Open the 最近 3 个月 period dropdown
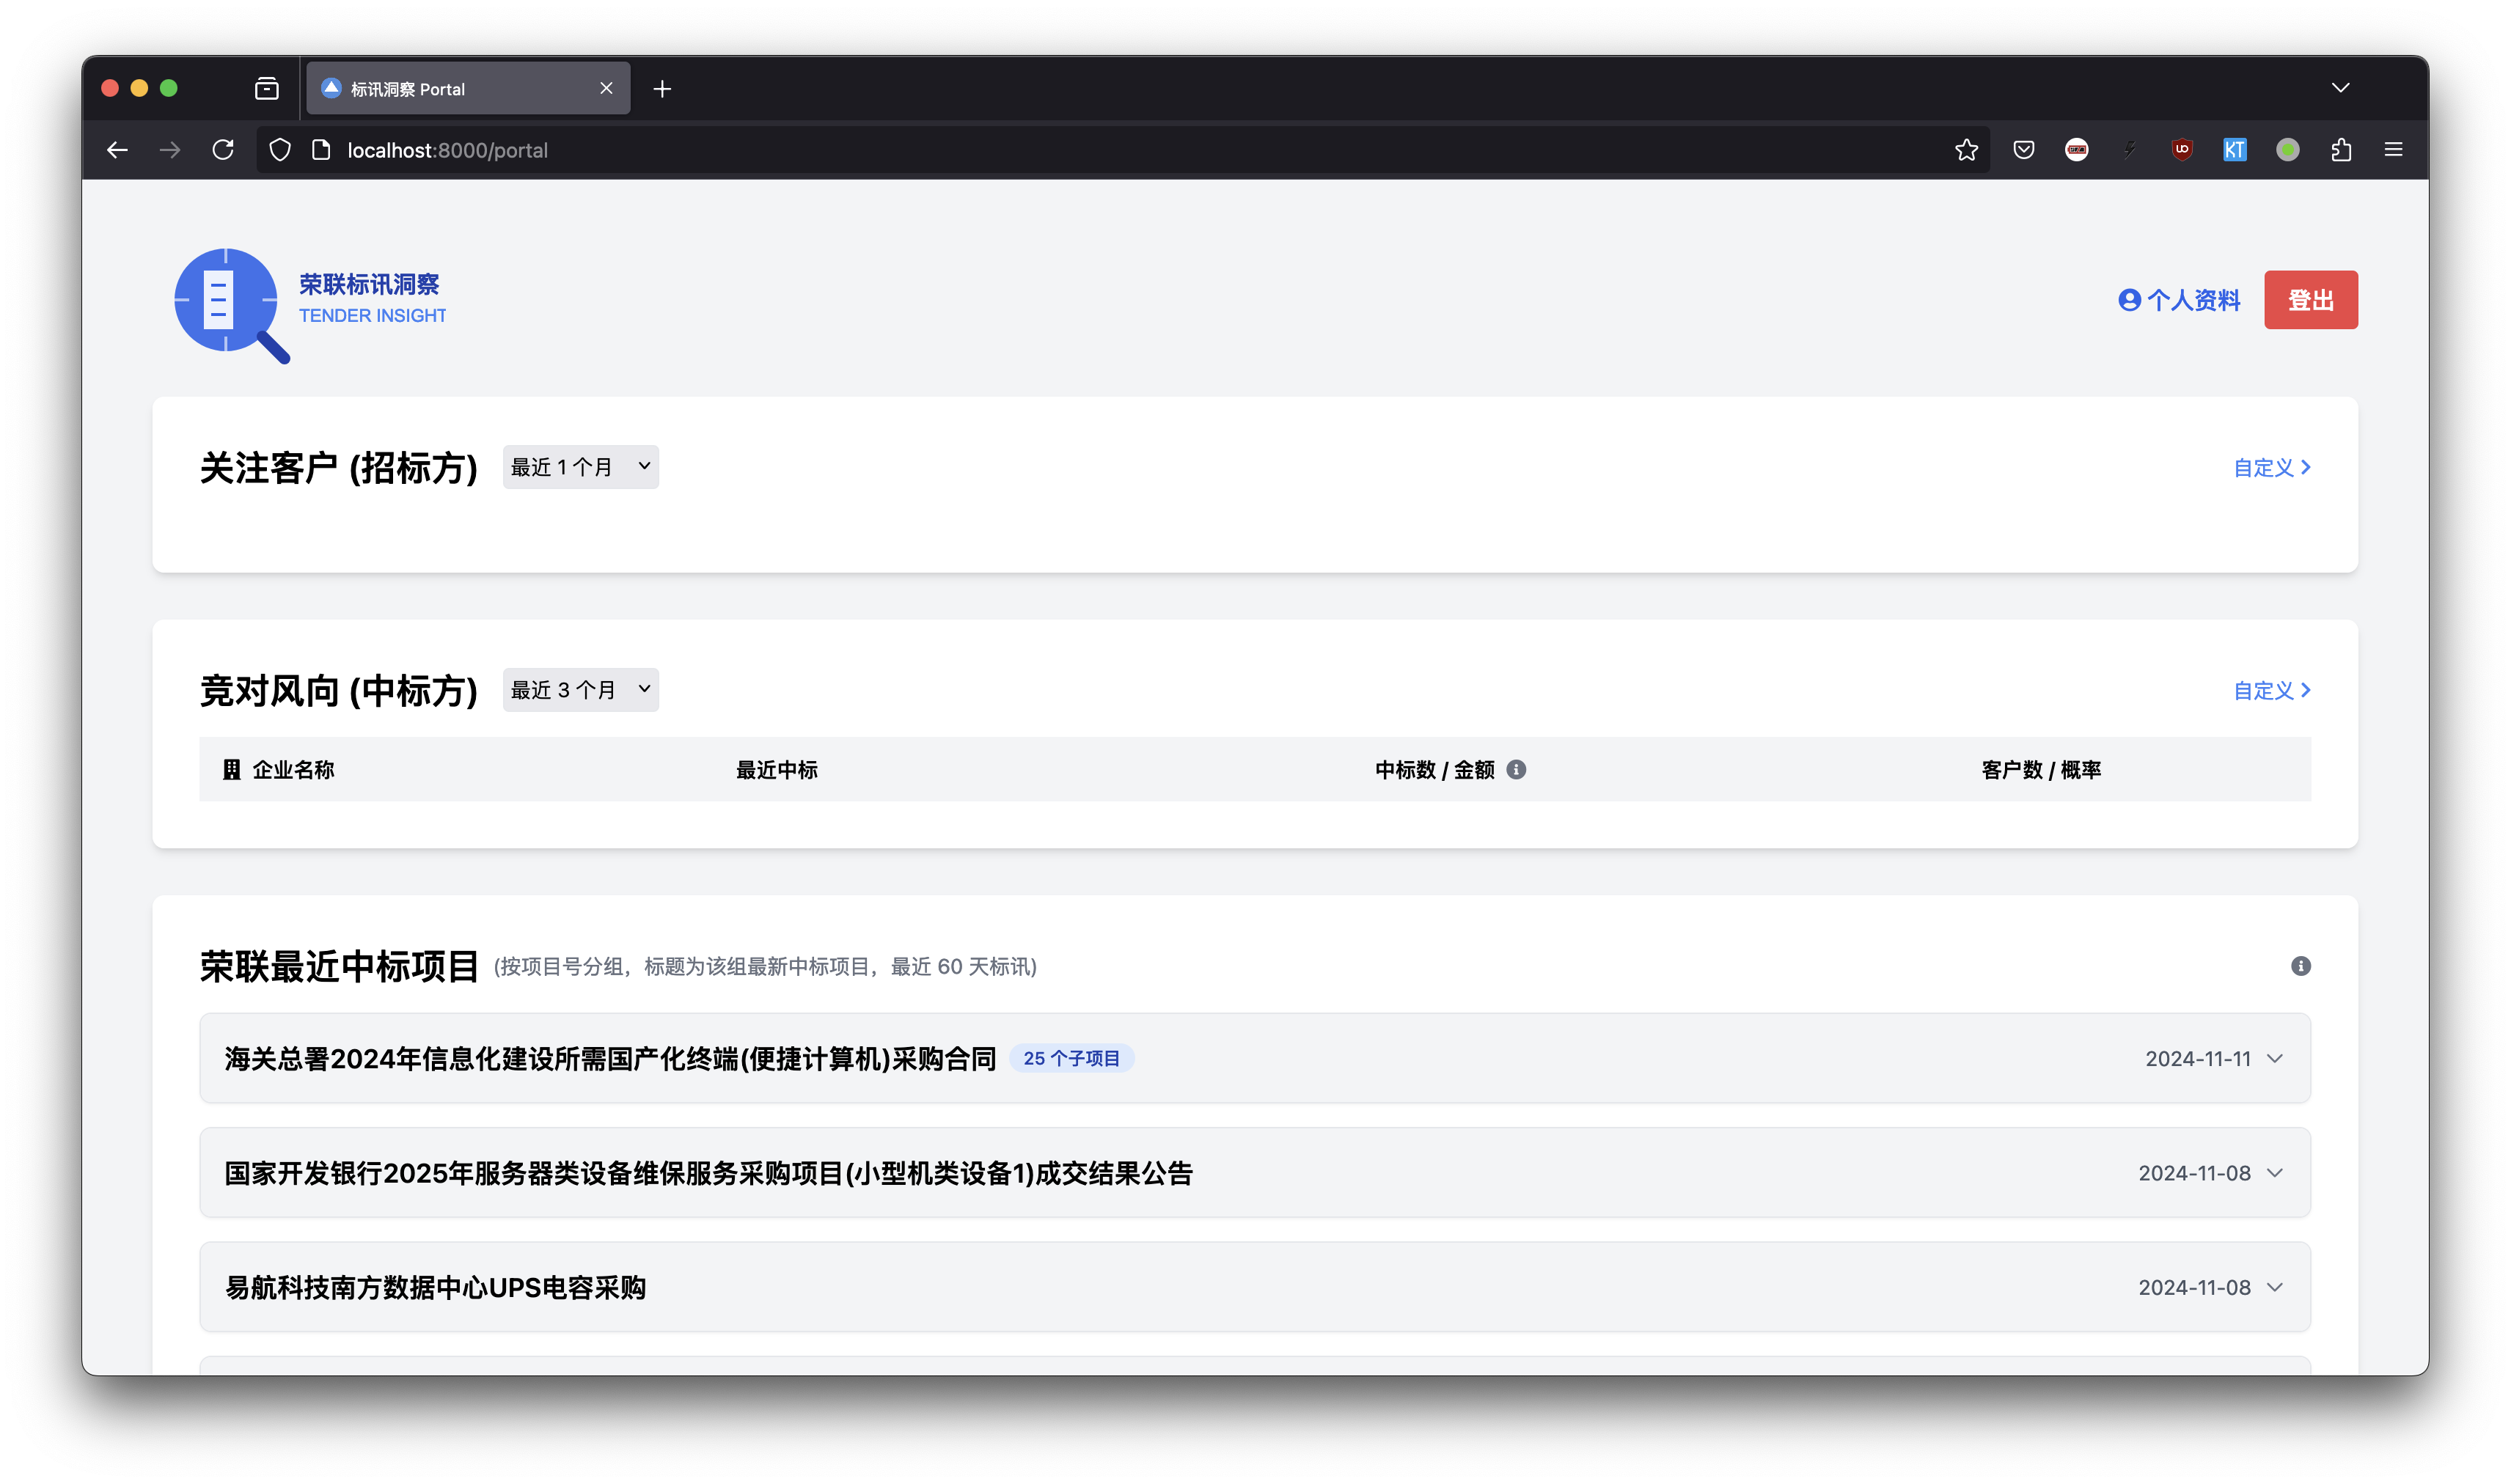This screenshot has height=1484, width=2511. coord(580,690)
